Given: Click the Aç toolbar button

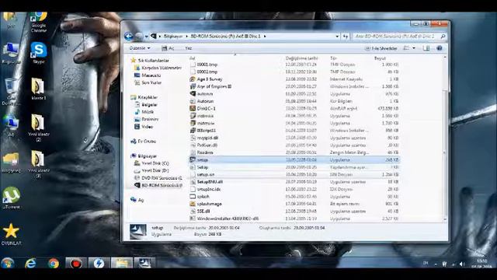Looking at the screenshot, I should point(168,48).
